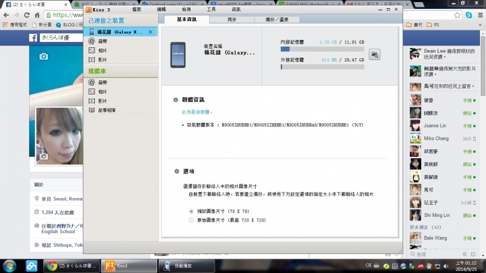This screenshot has height=273, width=486.
Task: Open device 音樂 under connected device
Action: click(x=103, y=41)
